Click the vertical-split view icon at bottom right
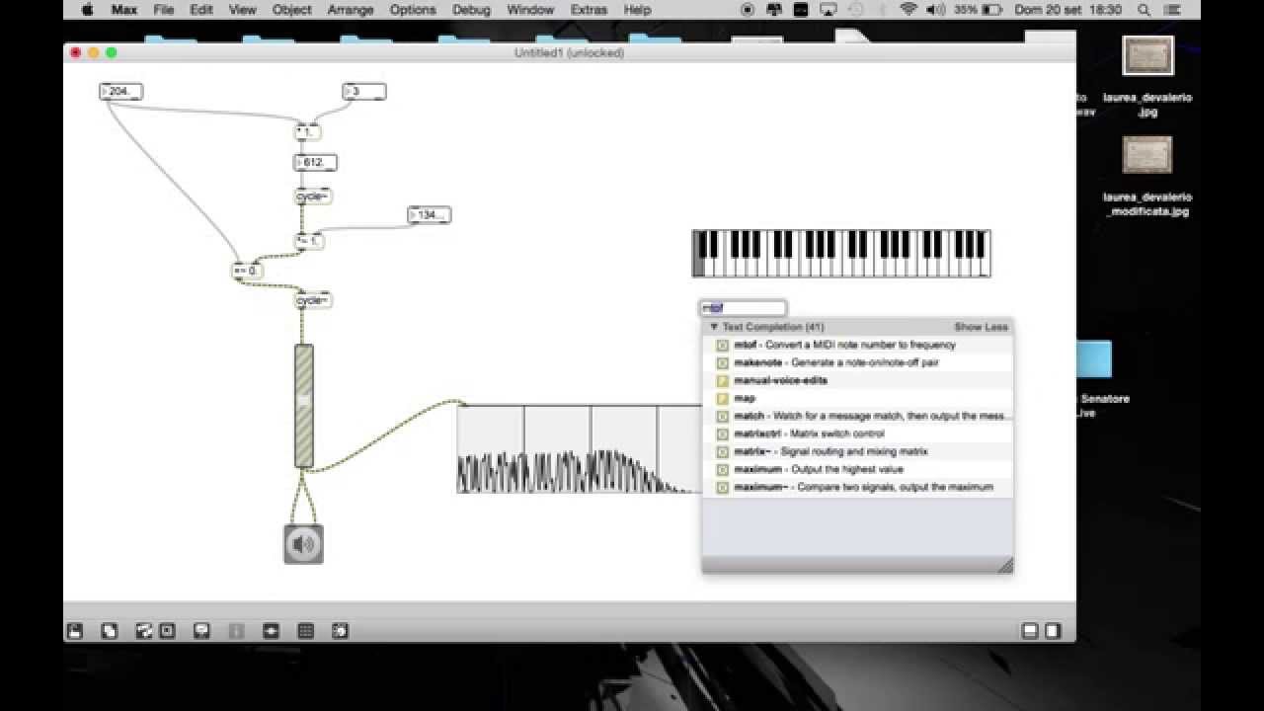Image resolution: width=1264 pixels, height=711 pixels. tap(1053, 631)
